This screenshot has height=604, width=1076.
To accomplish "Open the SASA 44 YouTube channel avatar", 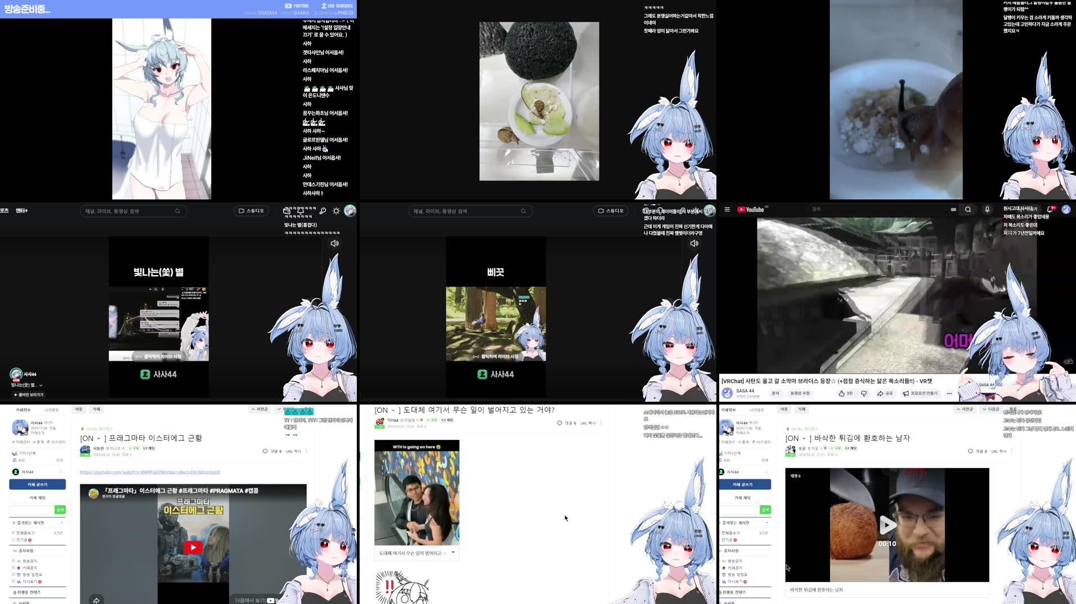I will pyautogui.click(x=727, y=393).
